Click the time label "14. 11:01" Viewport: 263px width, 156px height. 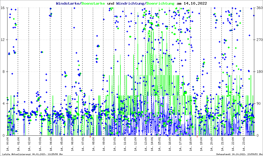coord(125,144)
